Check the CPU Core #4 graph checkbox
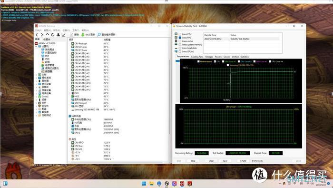 click(270, 61)
